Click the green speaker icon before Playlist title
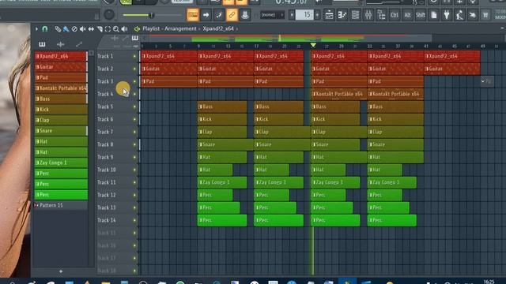Screen dimensions: 506x284 [137, 29]
